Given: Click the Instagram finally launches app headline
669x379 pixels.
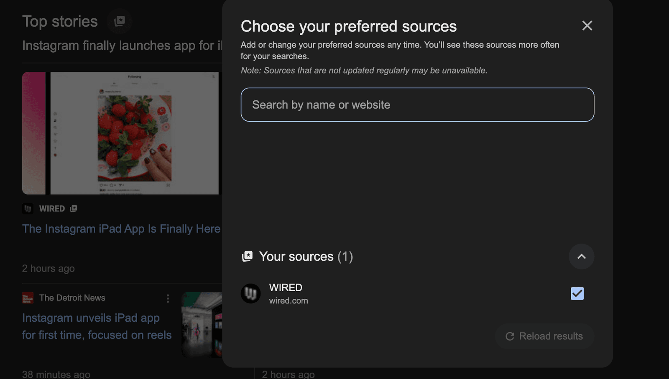Looking at the screenshot, I should (x=122, y=46).
